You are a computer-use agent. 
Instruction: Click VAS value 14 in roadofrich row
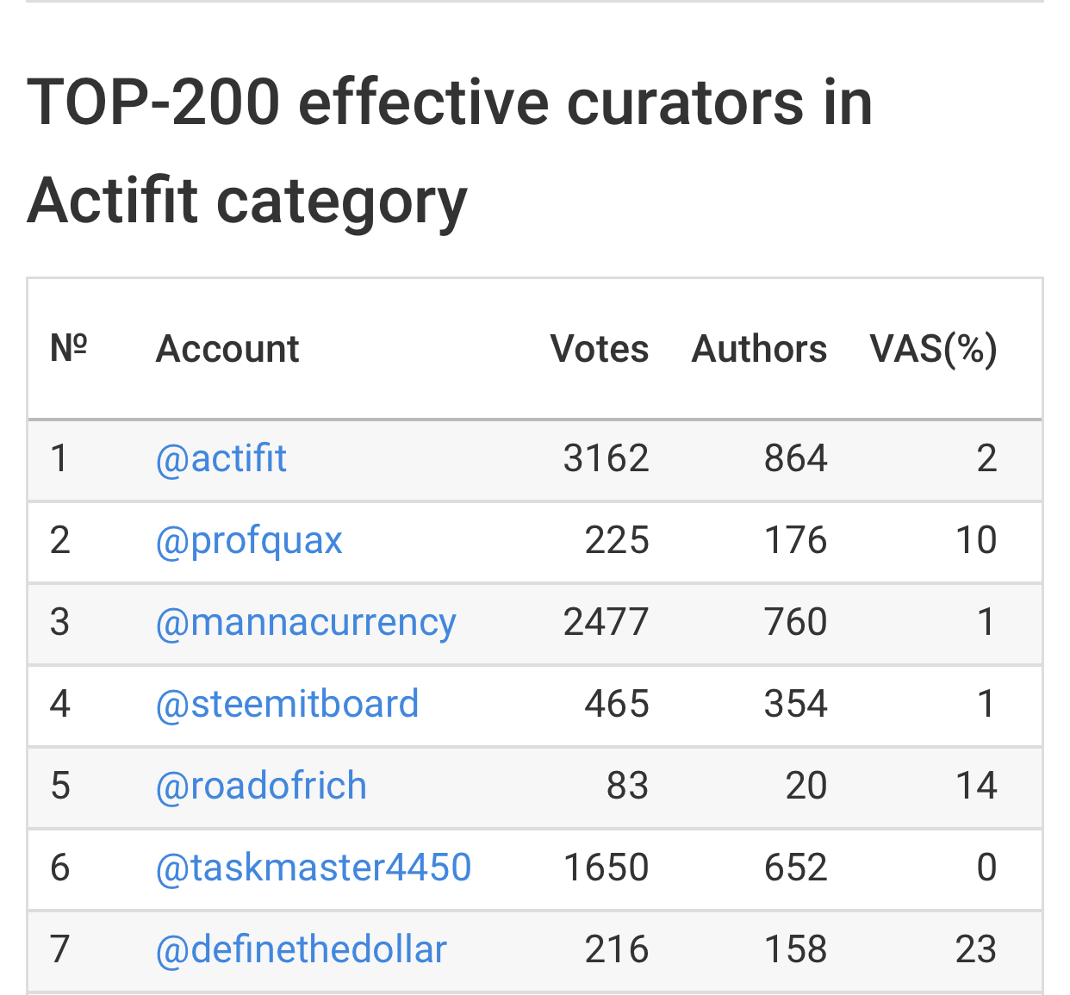click(976, 786)
